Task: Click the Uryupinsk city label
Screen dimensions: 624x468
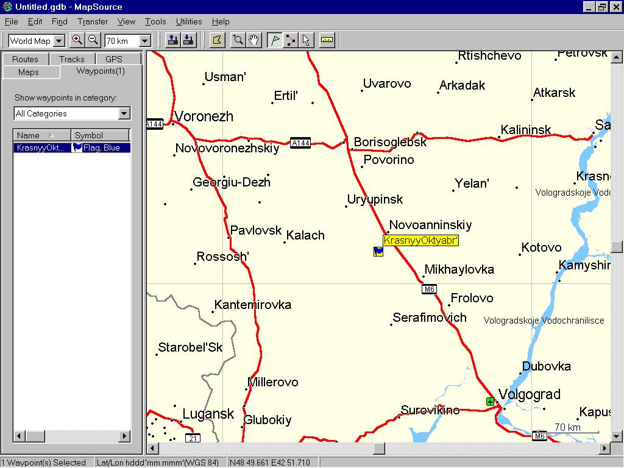Action: (x=375, y=199)
